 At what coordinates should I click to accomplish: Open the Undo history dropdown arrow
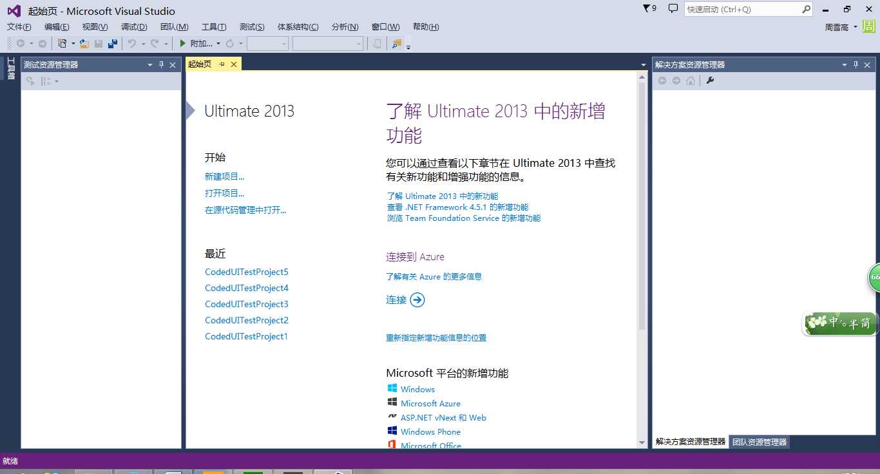[x=143, y=44]
